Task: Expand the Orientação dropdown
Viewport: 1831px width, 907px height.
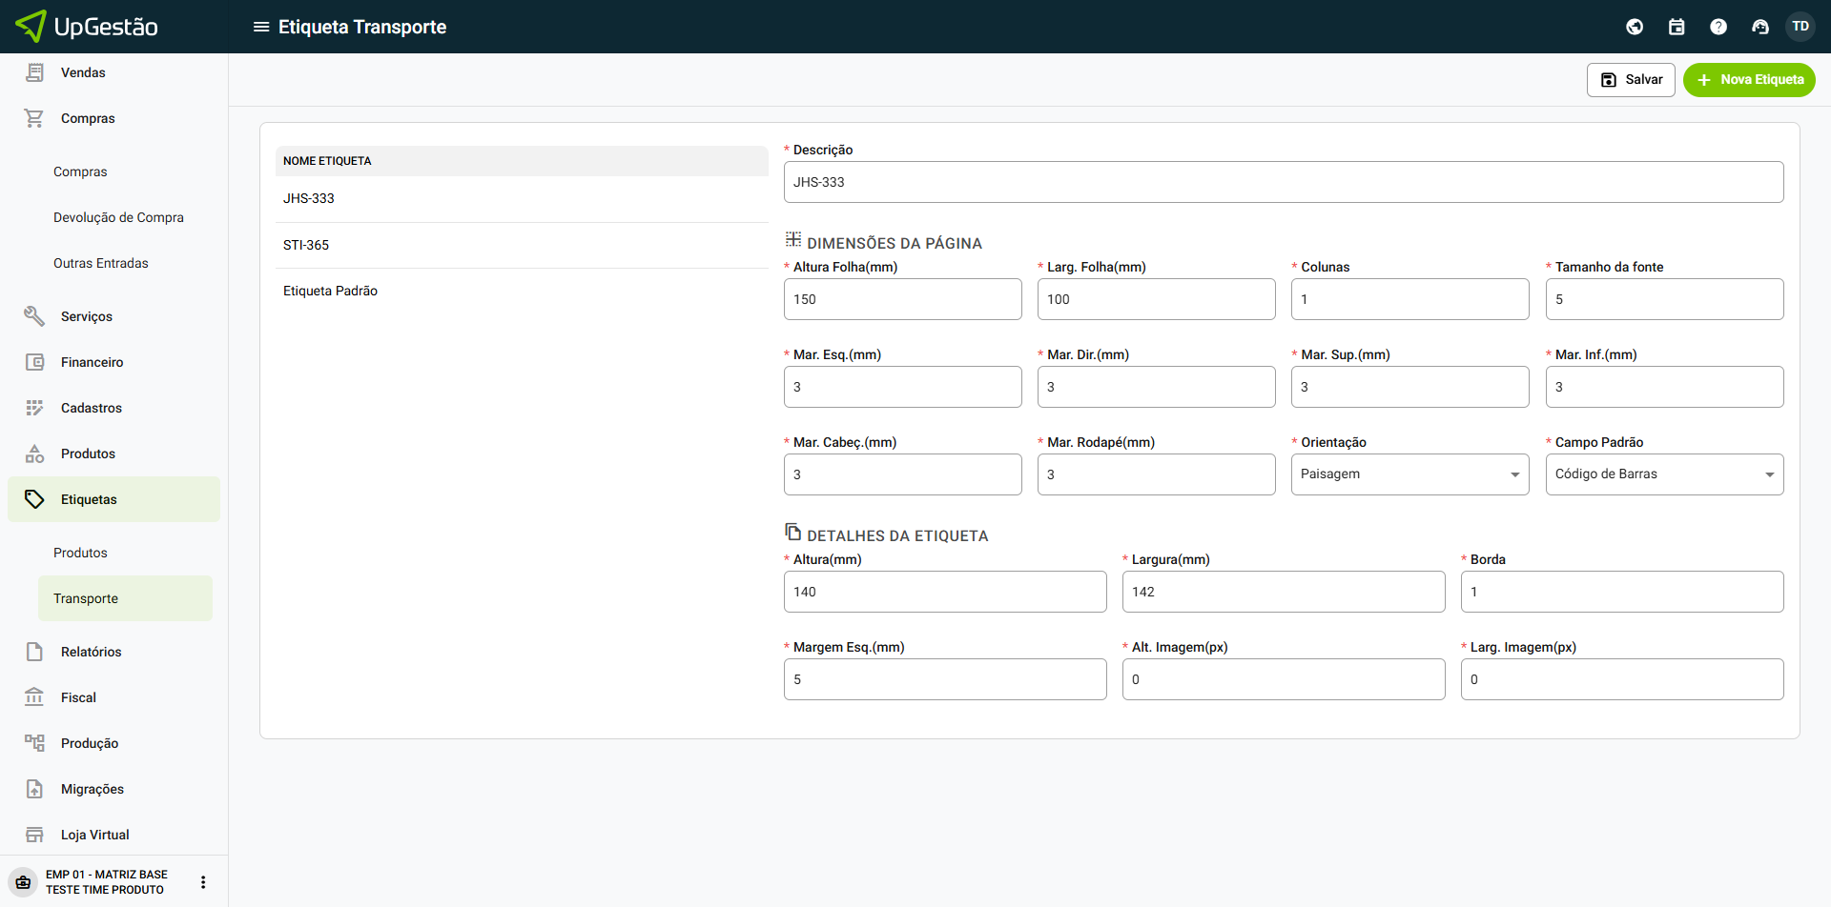Action: coord(1409,474)
